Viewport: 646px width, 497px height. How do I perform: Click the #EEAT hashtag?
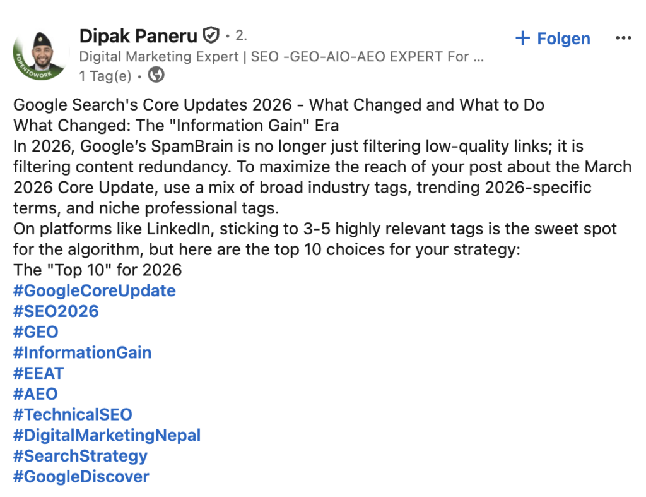click(x=38, y=373)
